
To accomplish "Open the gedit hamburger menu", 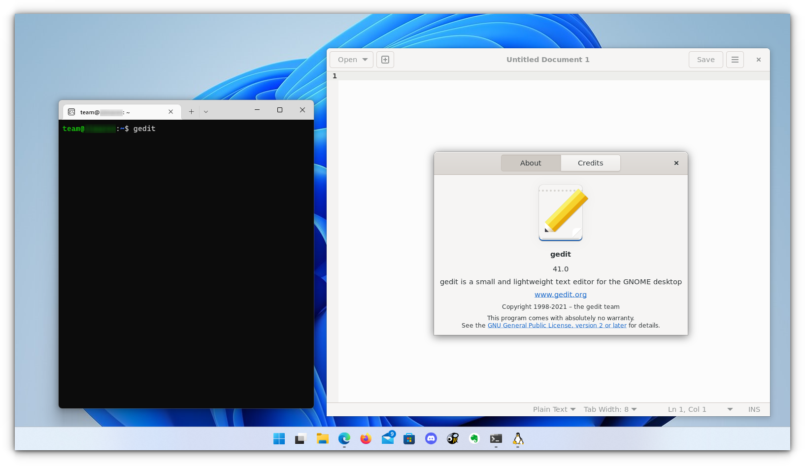I will coord(735,59).
